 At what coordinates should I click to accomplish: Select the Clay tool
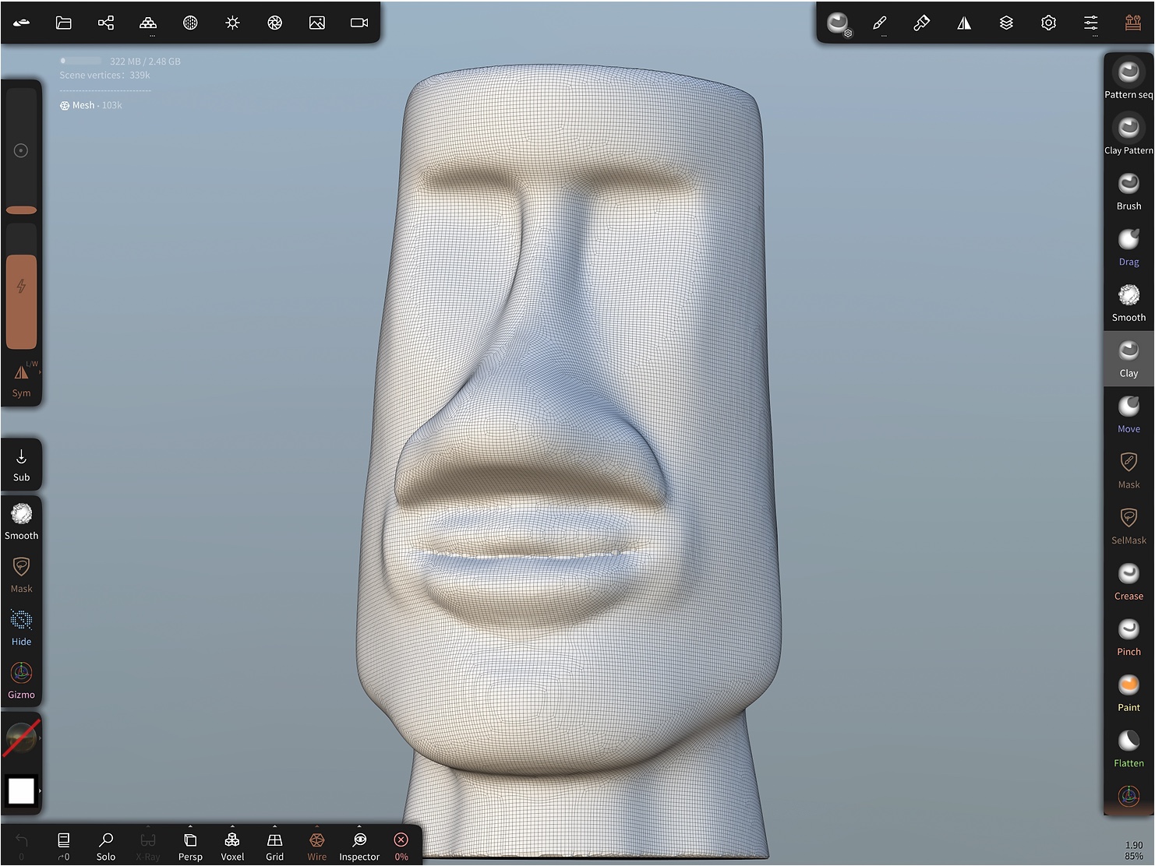[1129, 357]
